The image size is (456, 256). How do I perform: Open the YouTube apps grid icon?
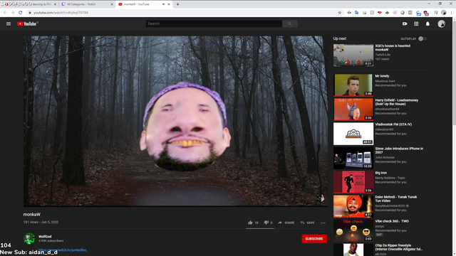tap(416, 23)
